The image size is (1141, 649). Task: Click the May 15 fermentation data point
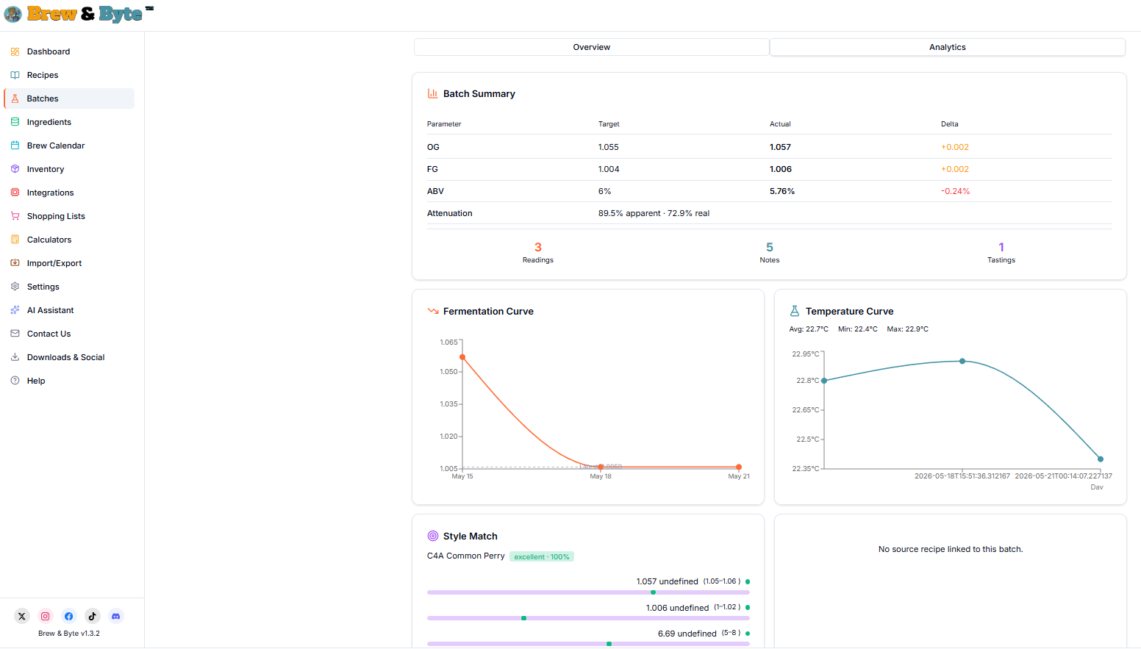462,357
